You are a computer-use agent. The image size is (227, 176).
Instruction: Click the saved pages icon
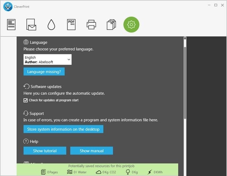click(43, 172)
